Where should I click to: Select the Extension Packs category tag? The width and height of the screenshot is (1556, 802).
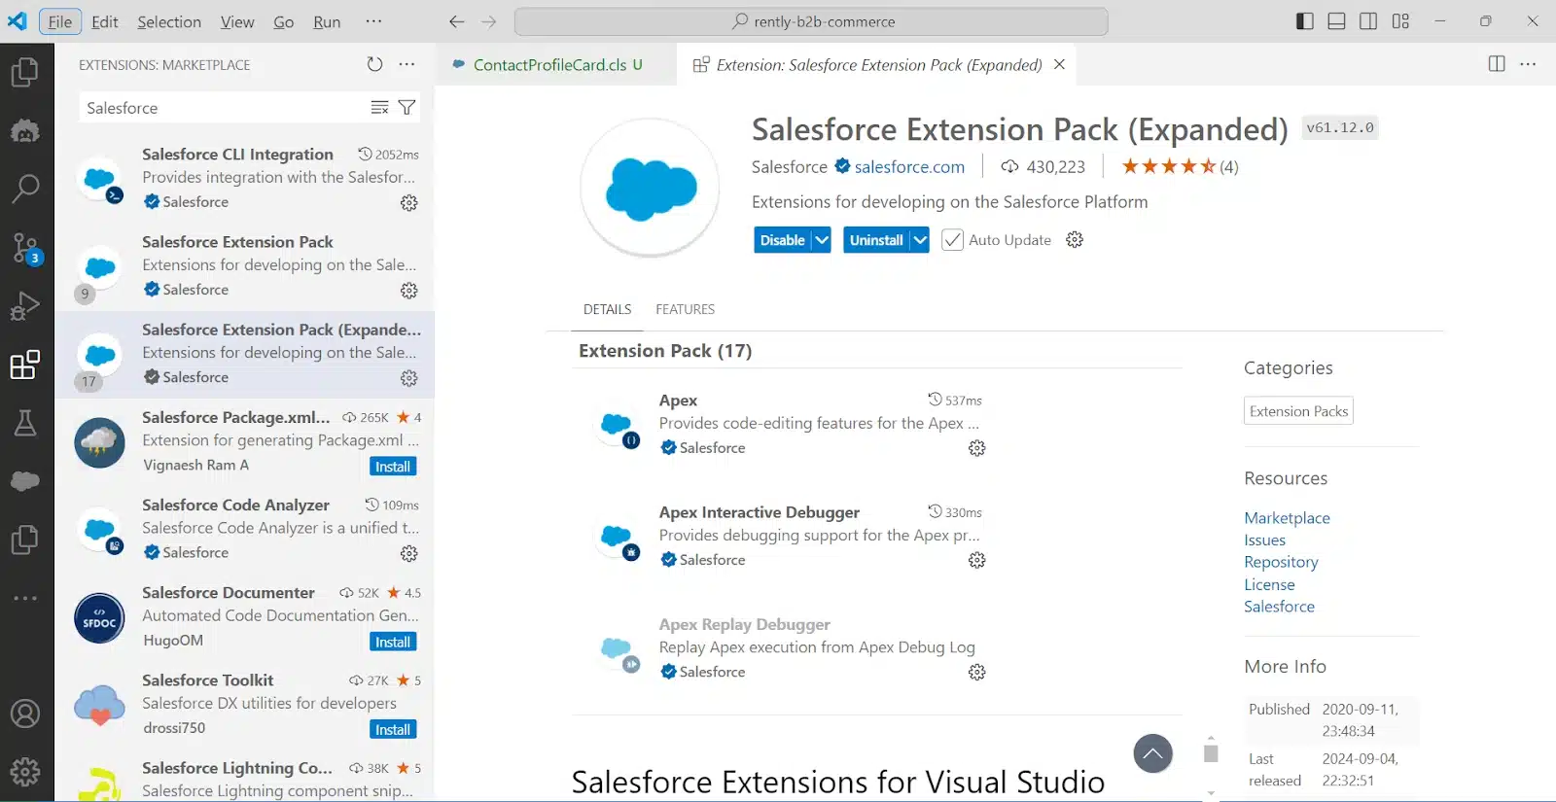coord(1298,411)
